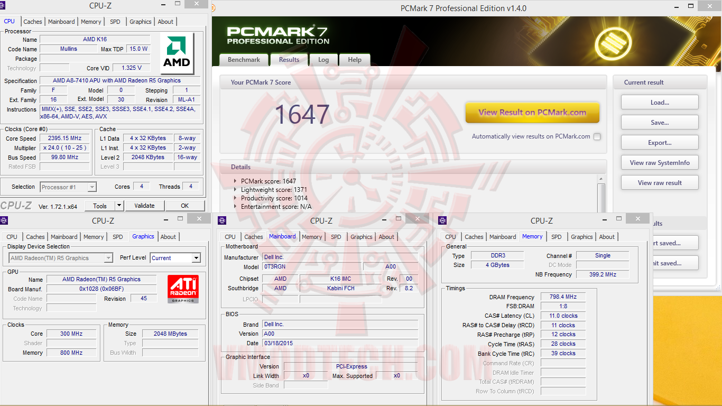This screenshot has height=406, width=722.
Task: Expand the Lightweight score detail row
Action: click(236, 190)
